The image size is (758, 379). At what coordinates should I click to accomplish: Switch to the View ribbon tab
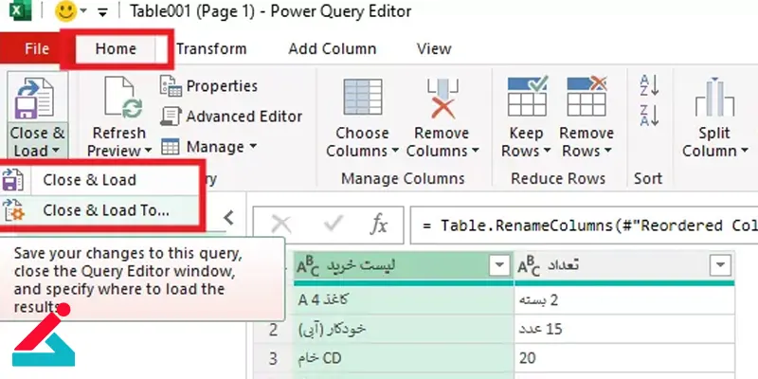tap(434, 49)
